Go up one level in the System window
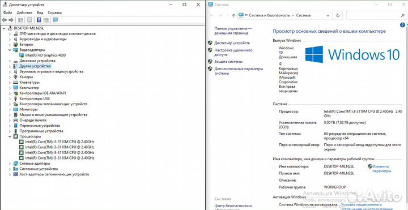The width and height of the screenshot is (408, 210). pyautogui.click(x=233, y=15)
